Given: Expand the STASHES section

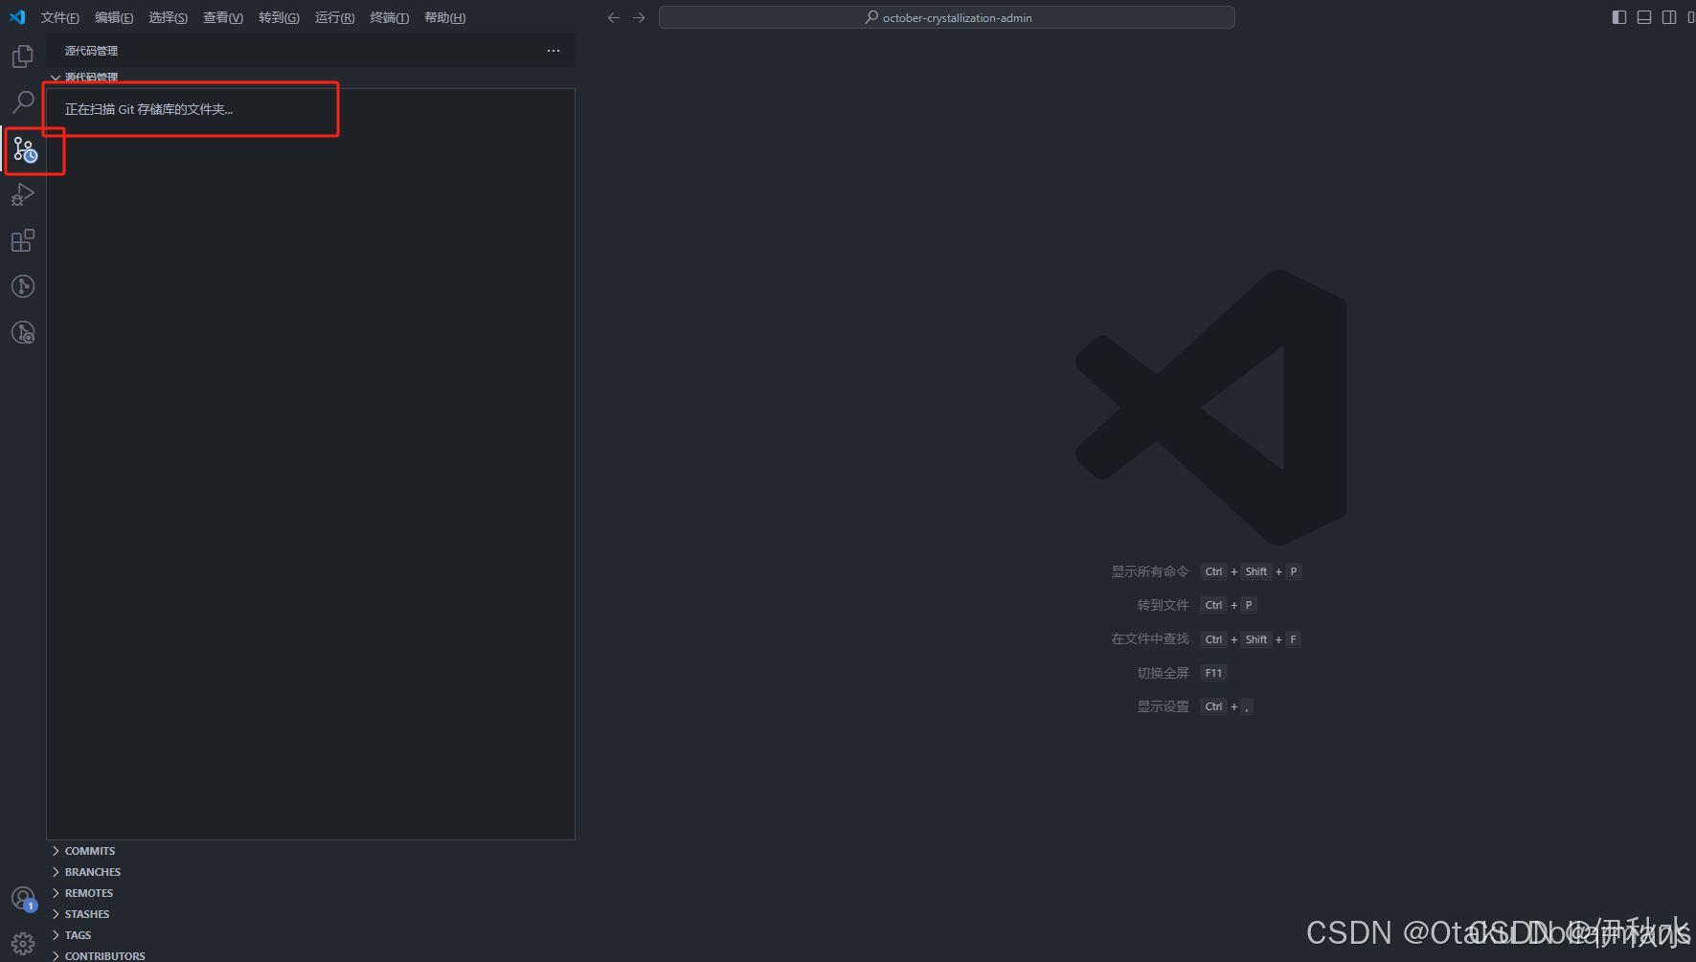Looking at the screenshot, I should [310, 914].
